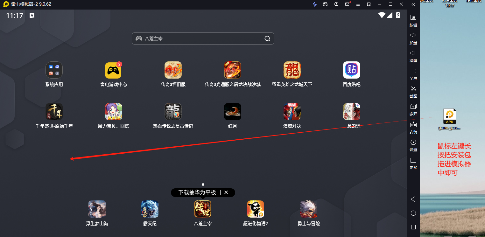485x237 pixels.
Task: Click the Wi-Fi status icon
Action: point(382,15)
